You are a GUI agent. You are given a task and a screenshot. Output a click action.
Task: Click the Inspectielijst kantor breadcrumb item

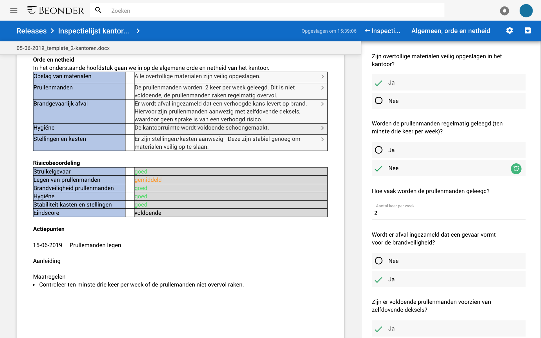coord(94,31)
